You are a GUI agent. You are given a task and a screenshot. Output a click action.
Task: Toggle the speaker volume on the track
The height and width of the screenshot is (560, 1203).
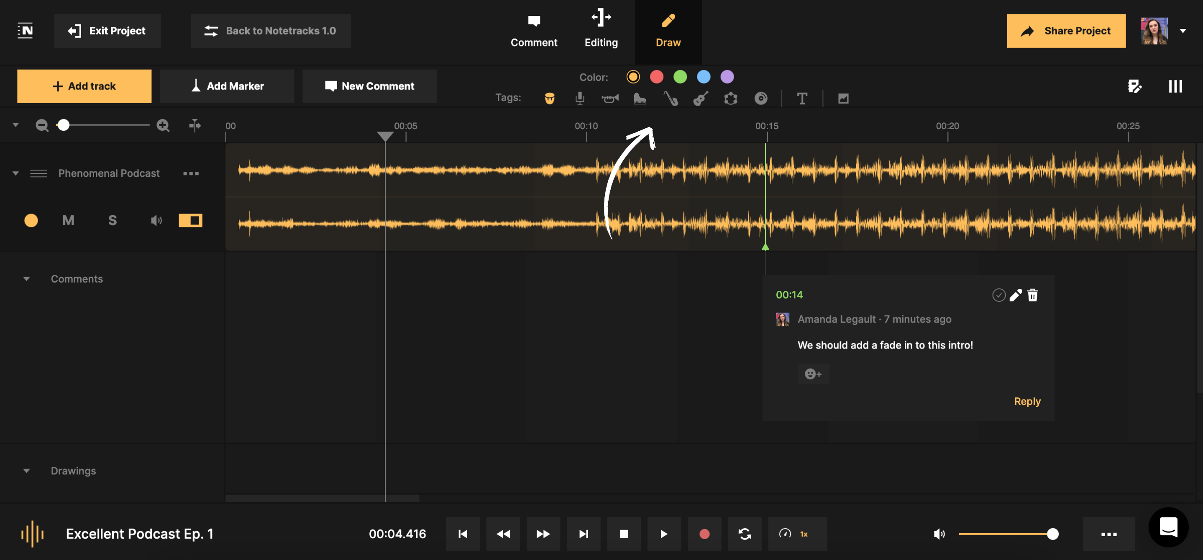pyautogui.click(x=156, y=220)
